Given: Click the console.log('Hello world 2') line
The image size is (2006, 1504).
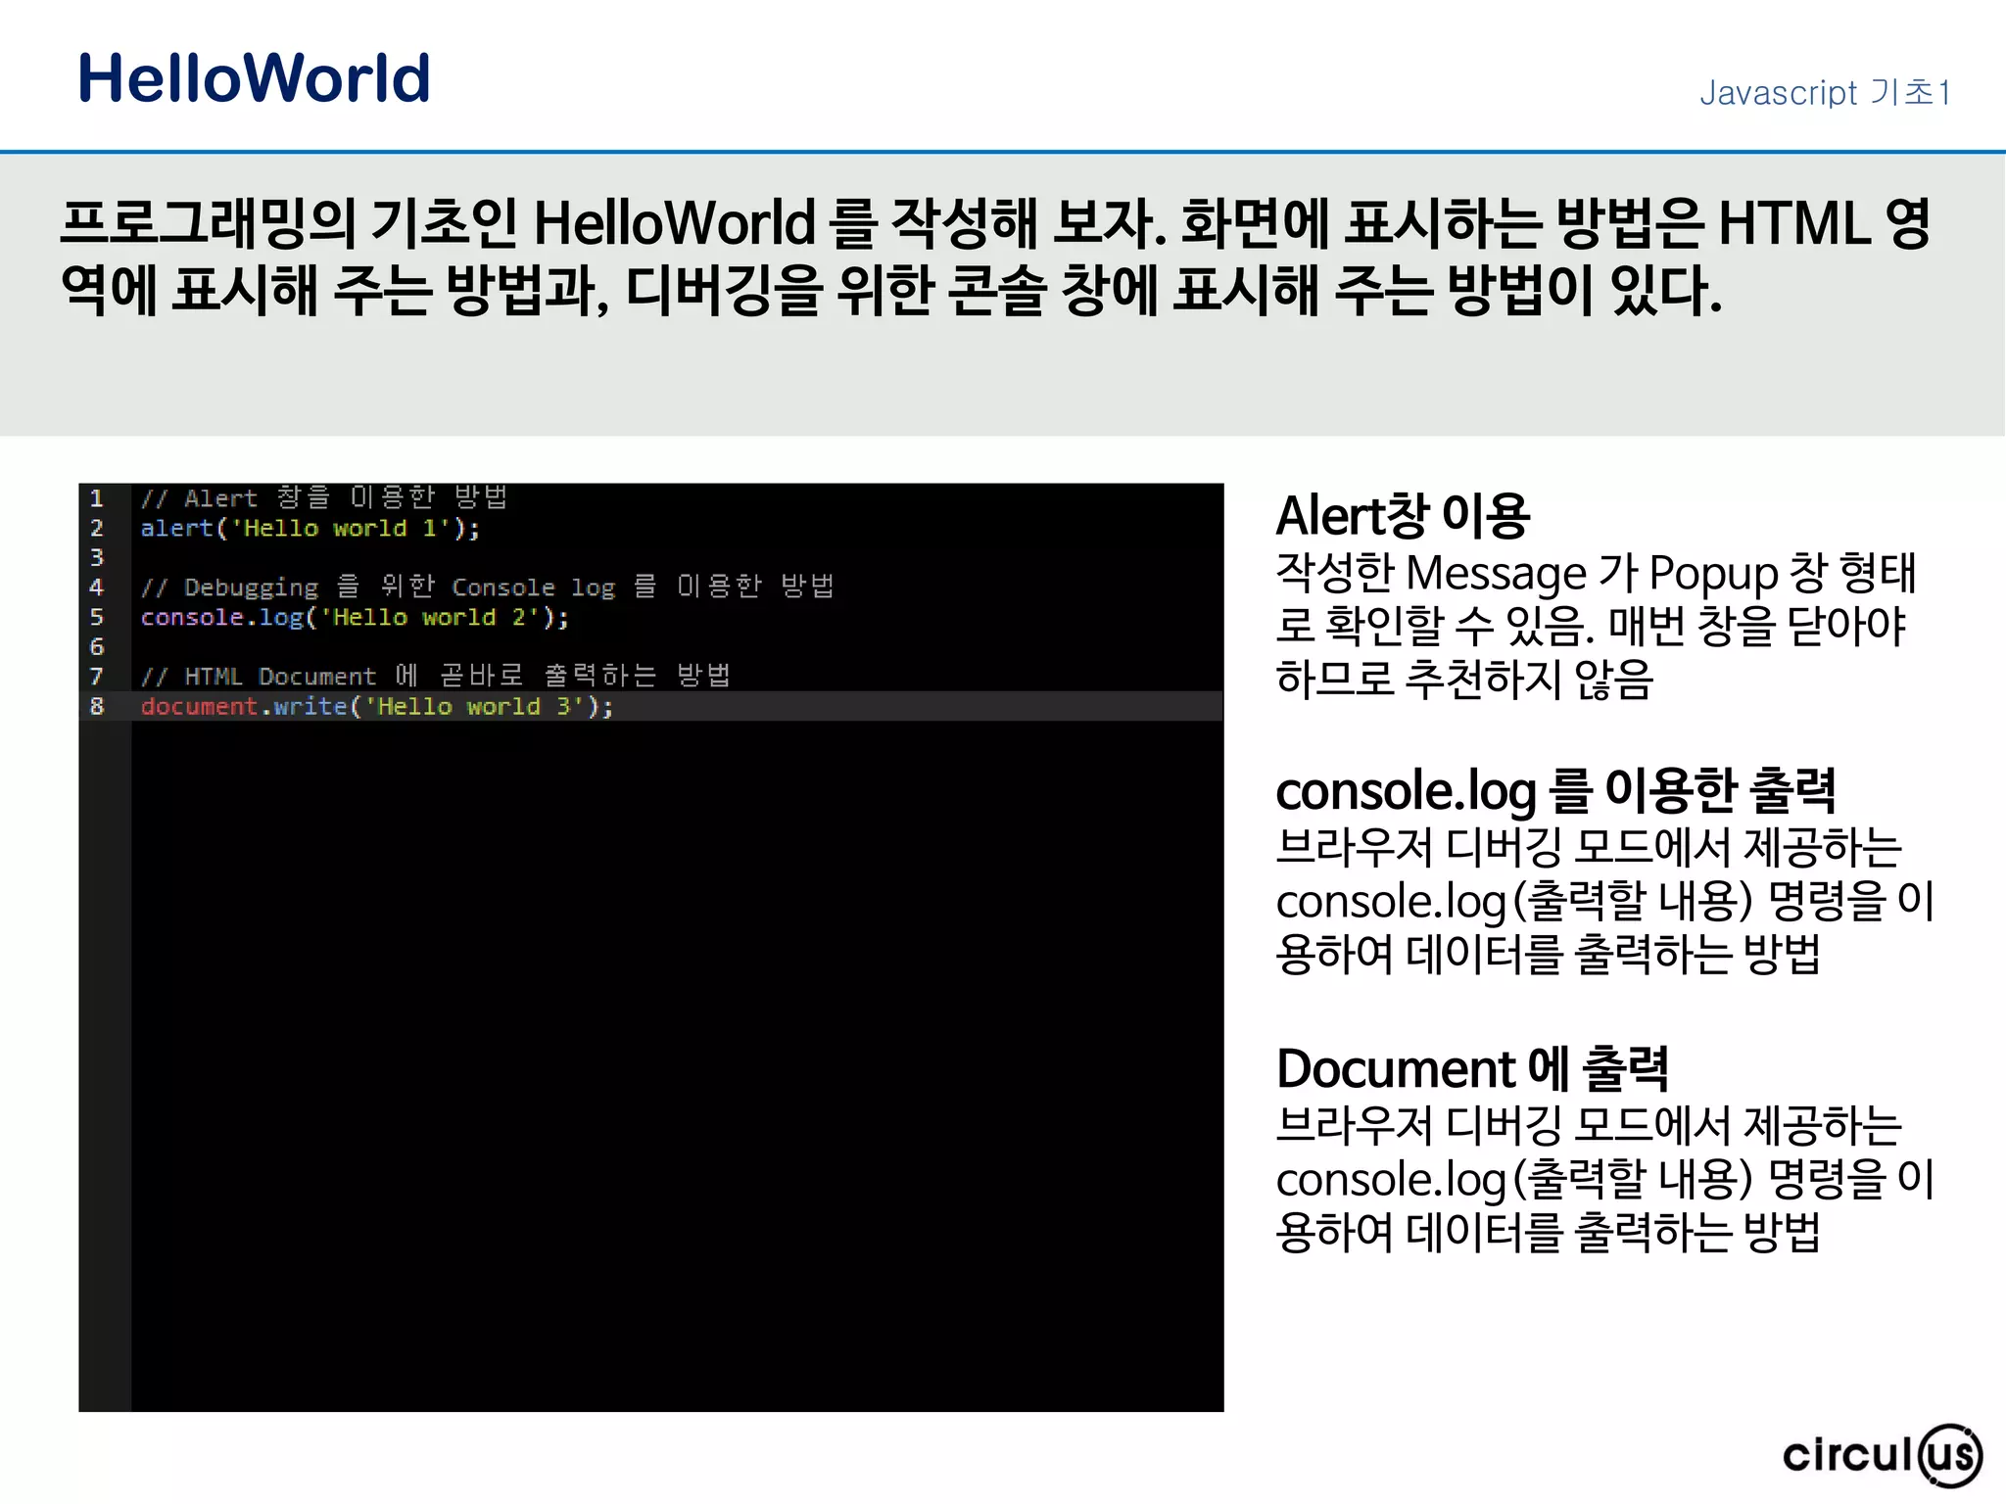Looking at the screenshot, I should tap(354, 618).
